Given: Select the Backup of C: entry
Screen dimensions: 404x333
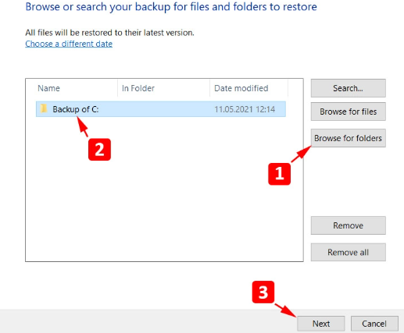Looking at the screenshot, I should coord(161,109).
